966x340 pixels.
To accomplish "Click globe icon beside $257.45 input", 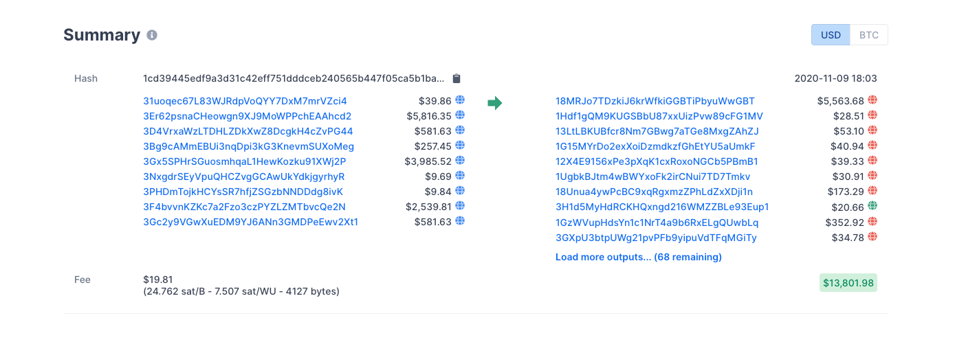I will click(x=461, y=146).
